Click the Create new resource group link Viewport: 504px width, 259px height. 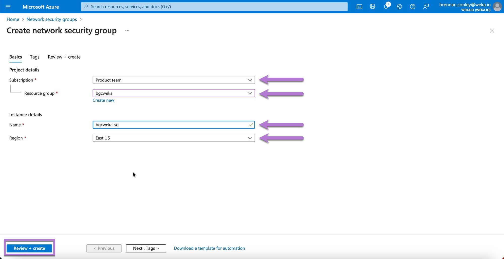click(x=103, y=100)
